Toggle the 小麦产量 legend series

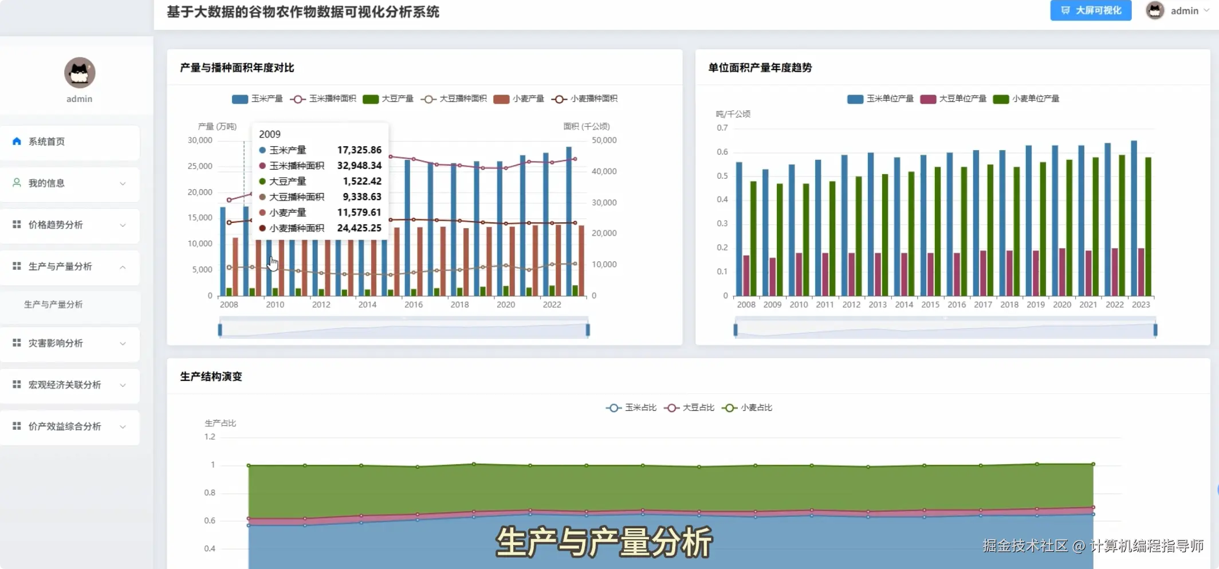(519, 99)
